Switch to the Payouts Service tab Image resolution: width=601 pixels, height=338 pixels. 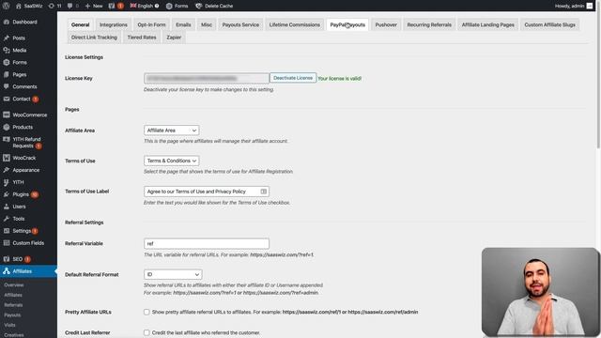(240, 24)
